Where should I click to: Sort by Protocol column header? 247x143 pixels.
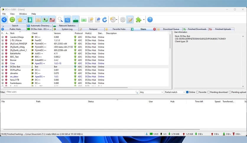[79, 33]
